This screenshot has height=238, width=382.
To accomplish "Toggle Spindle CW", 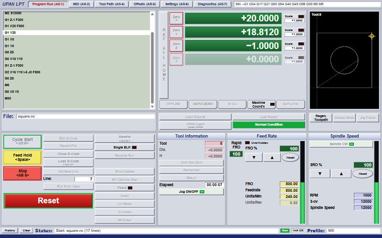I will pos(341,144).
